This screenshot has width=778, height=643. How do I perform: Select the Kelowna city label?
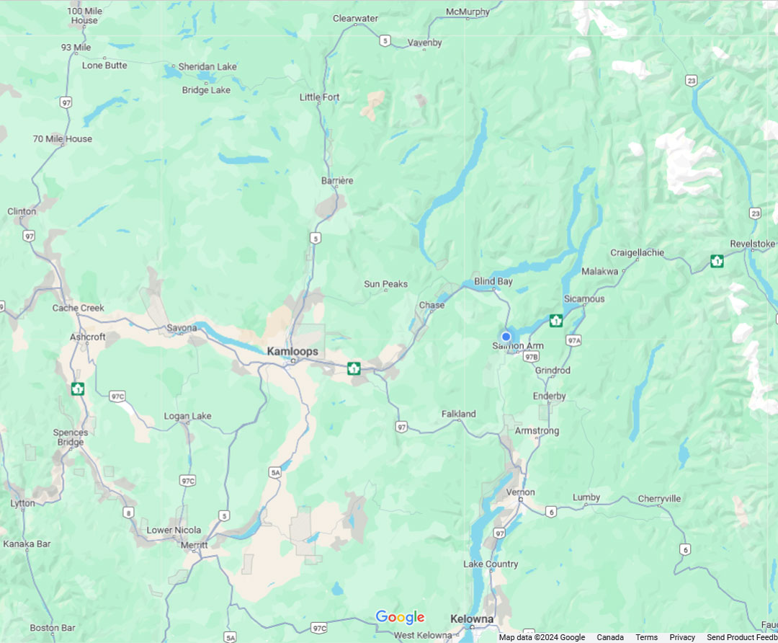tap(472, 618)
